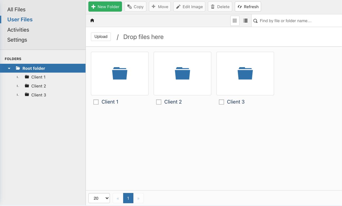
Task: Open the items-per-page dropdown
Action: (x=99, y=198)
